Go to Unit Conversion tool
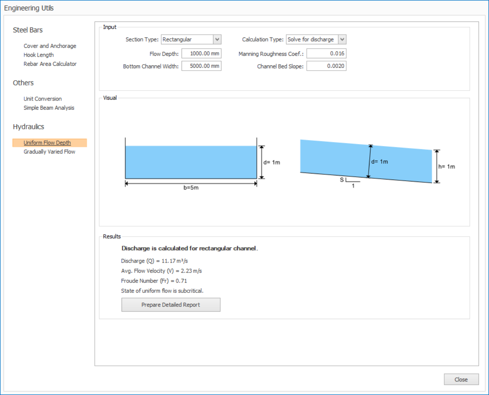Image resolution: width=489 pixels, height=395 pixels. click(42, 99)
